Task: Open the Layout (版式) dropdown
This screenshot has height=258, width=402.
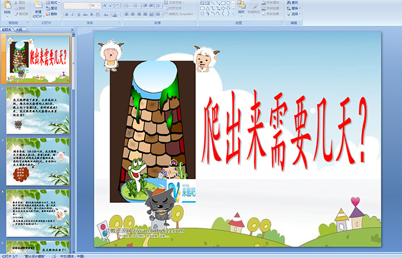Action: 53,2
